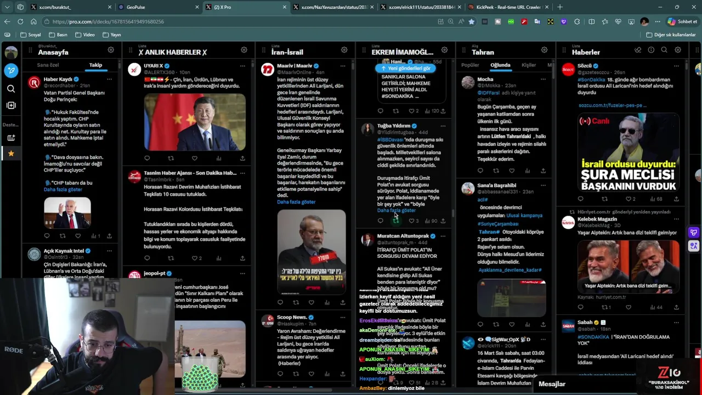Open more options on Muratcan Altuntoprak post
702x395 pixels.
[443, 236]
